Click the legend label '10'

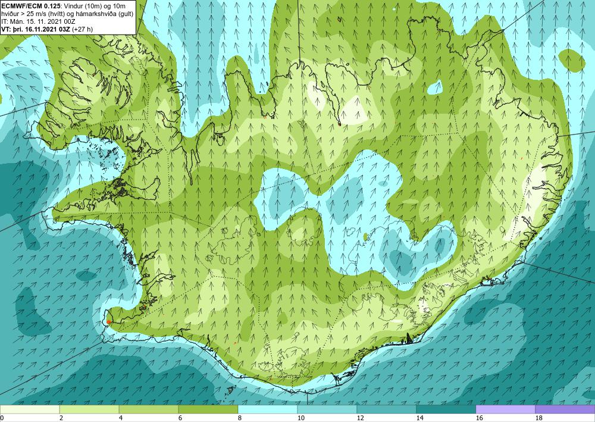click(x=300, y=418)
